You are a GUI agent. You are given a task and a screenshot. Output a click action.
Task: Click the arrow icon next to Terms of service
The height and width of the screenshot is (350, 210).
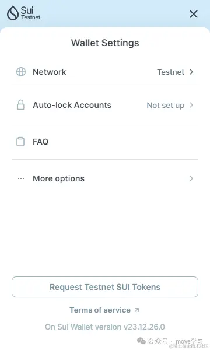pos(137,310)
